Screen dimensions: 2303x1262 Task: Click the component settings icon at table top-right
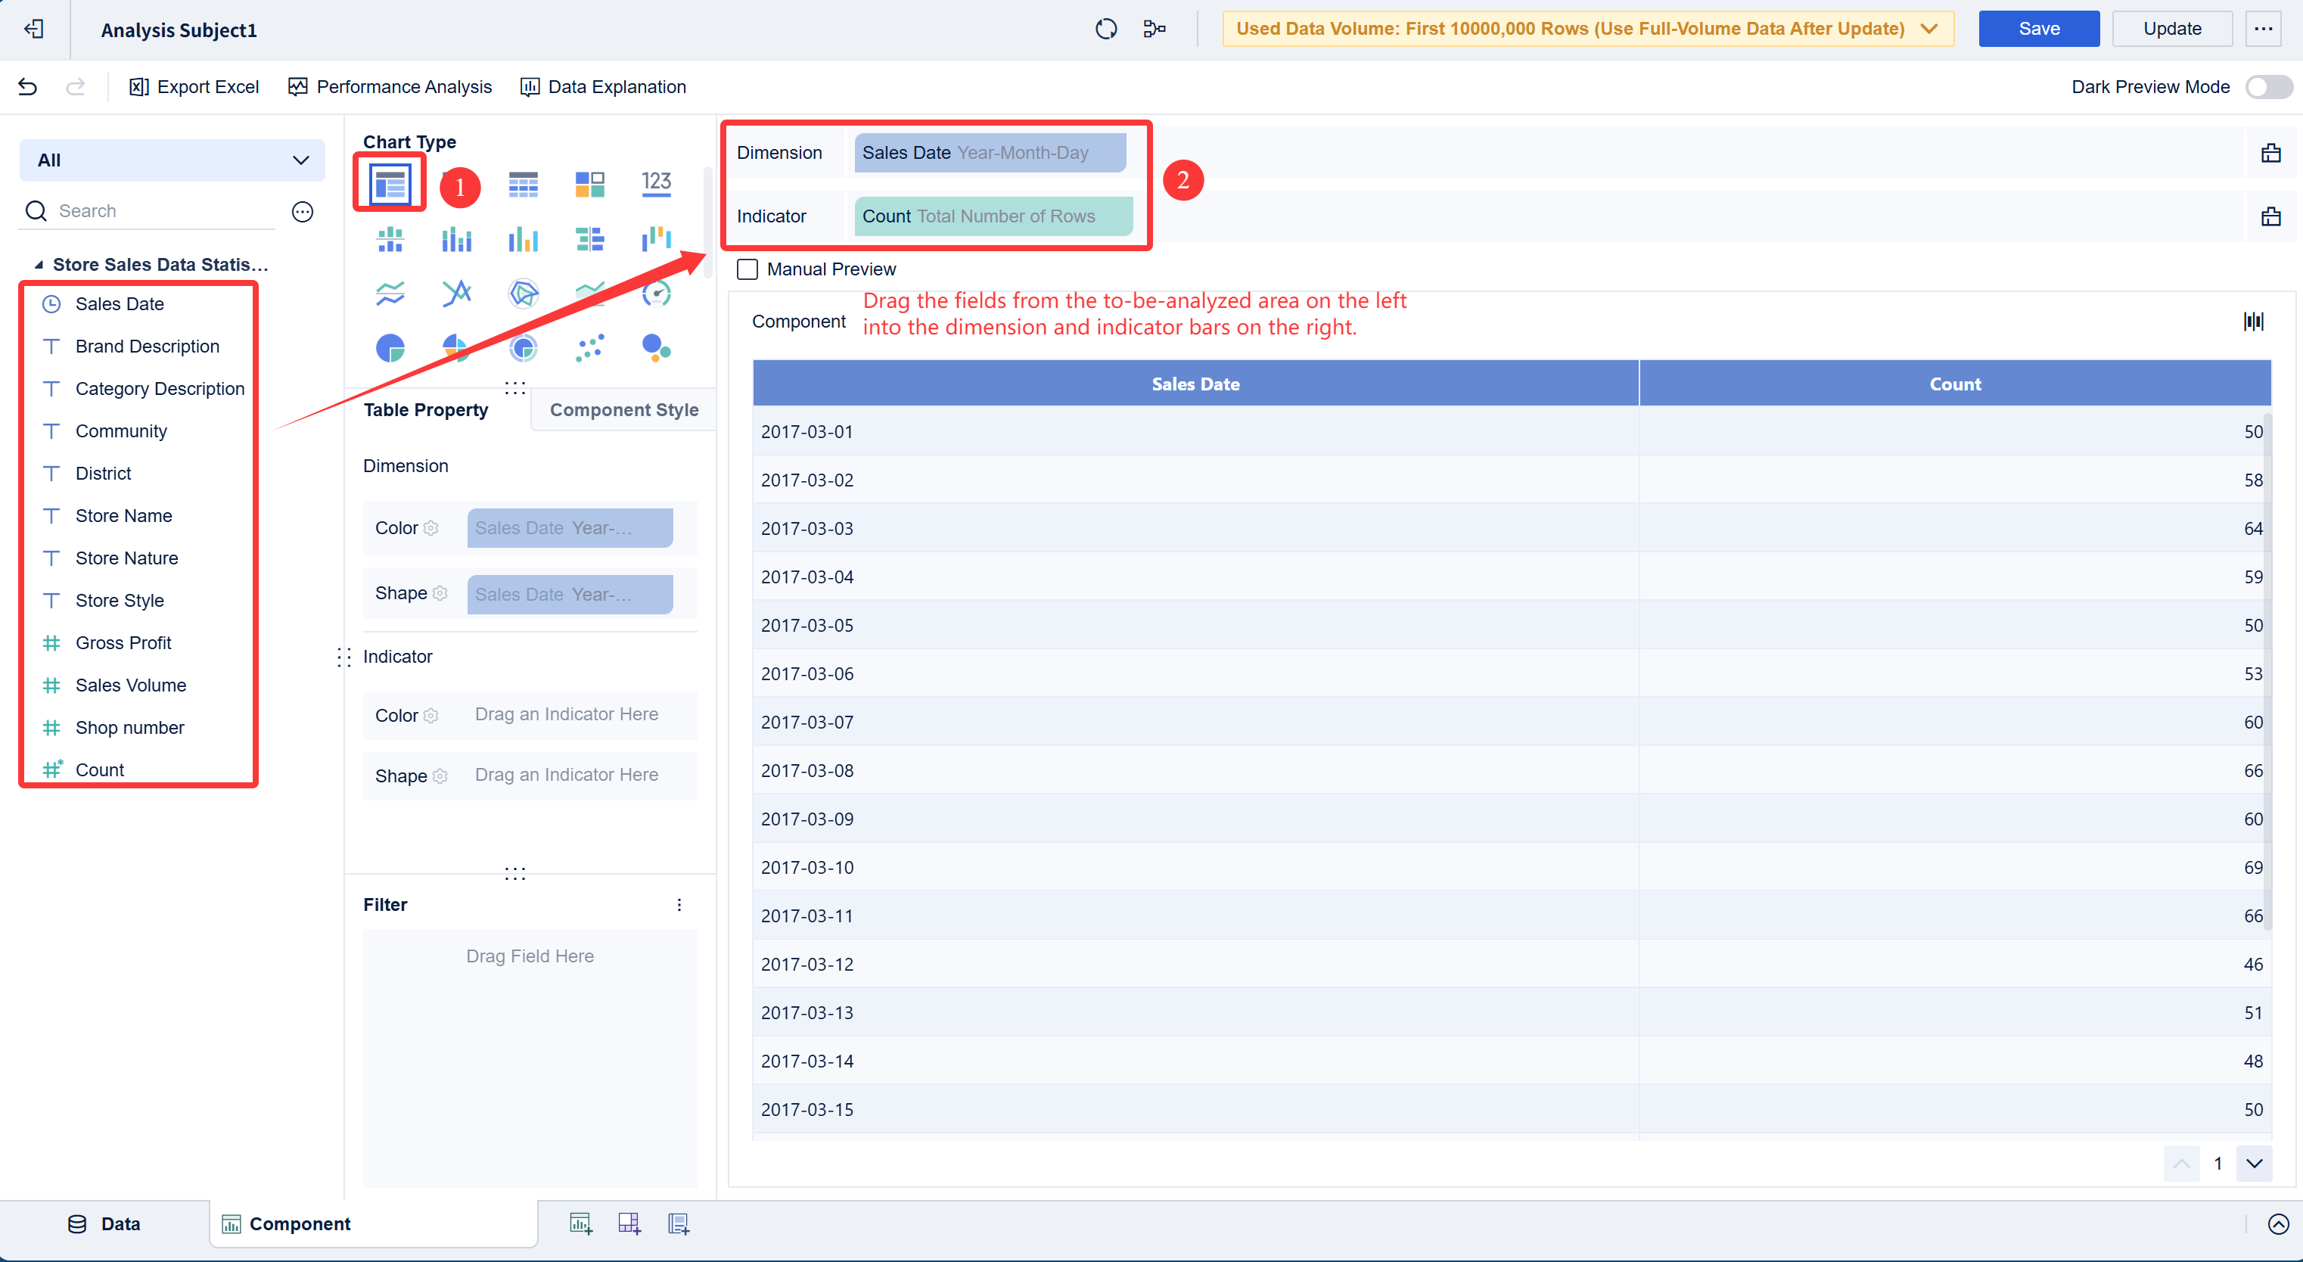(x=2253, y=322)
